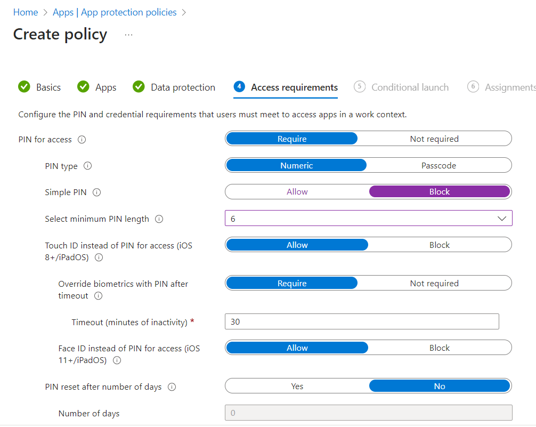Go to the Home breadcrumb link

[26, 12]
